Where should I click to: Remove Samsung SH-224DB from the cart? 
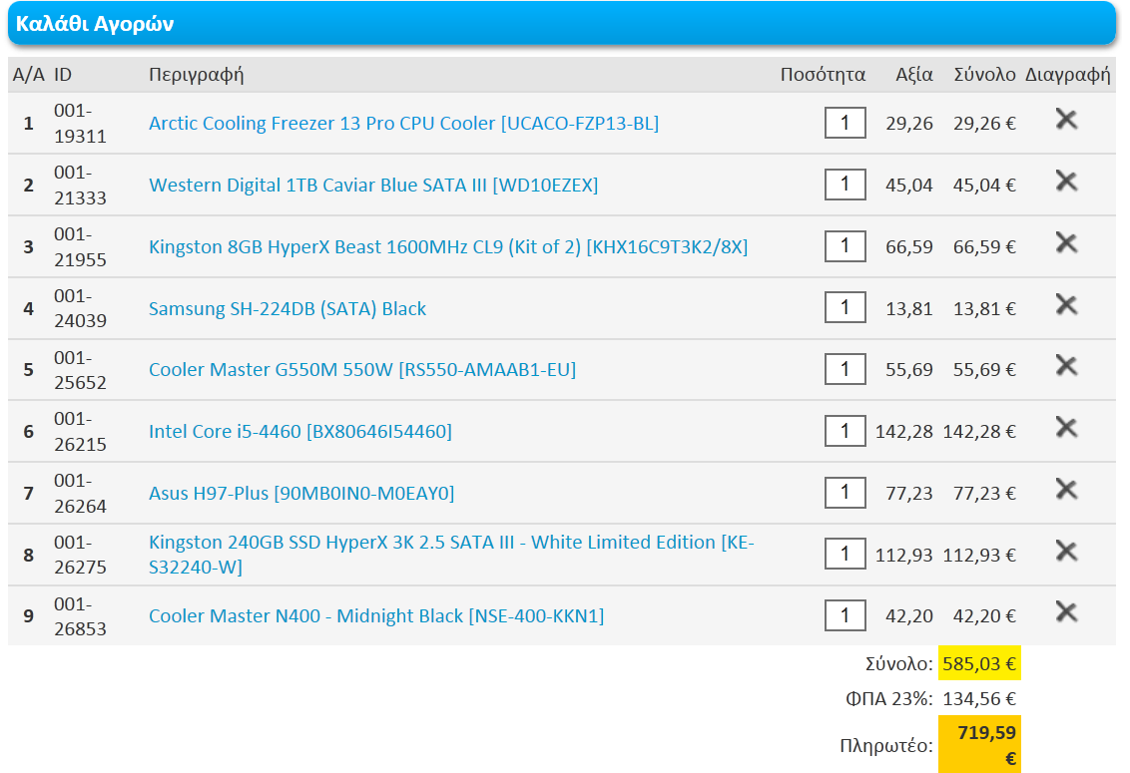(1066, 305)
